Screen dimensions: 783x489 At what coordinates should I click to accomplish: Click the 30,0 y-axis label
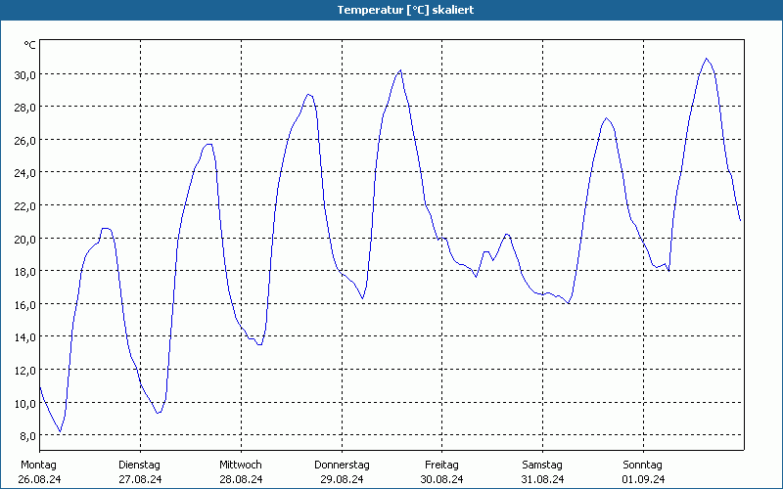pos(25,75)
